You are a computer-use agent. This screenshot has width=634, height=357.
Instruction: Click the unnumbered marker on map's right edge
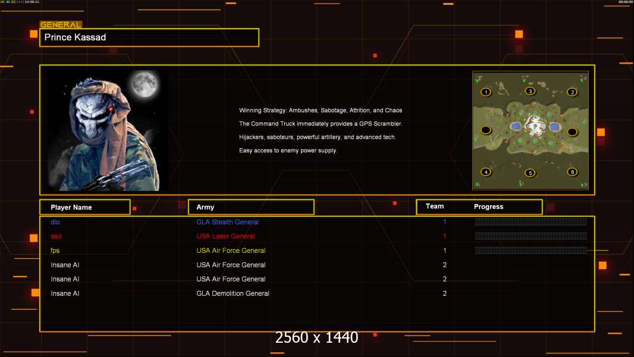coord(572,132)
